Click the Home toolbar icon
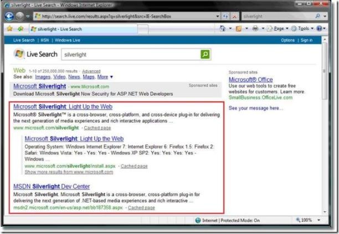This screenshot has width=339, height=234. click(x=223, y=28)
